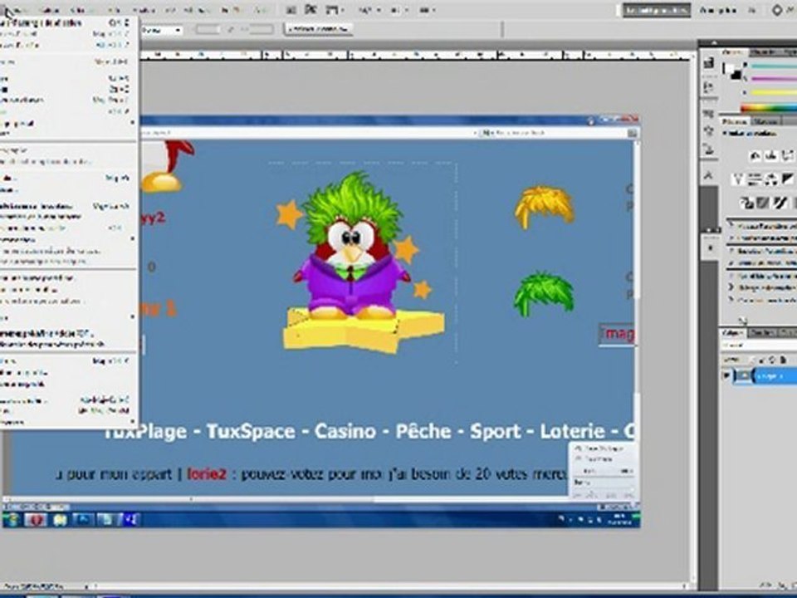Add a Curves adjustment

(x=788, y=156)
